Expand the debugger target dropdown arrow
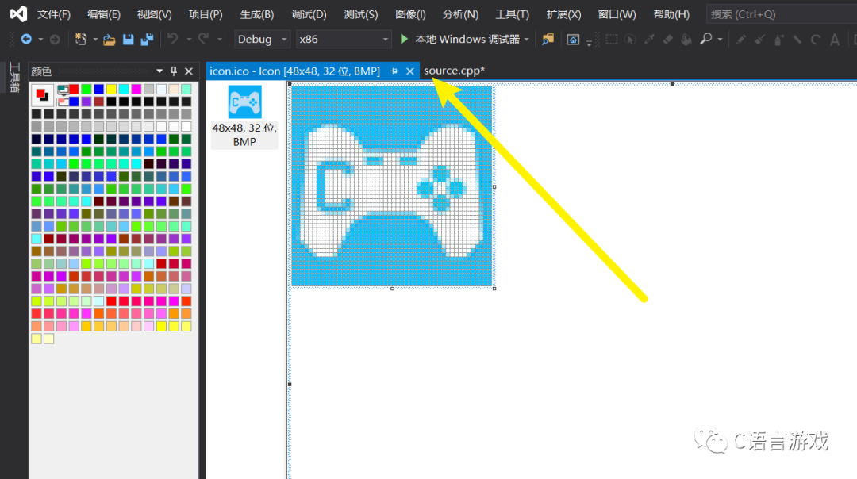 pyautogui.click(x=526, y=40)
